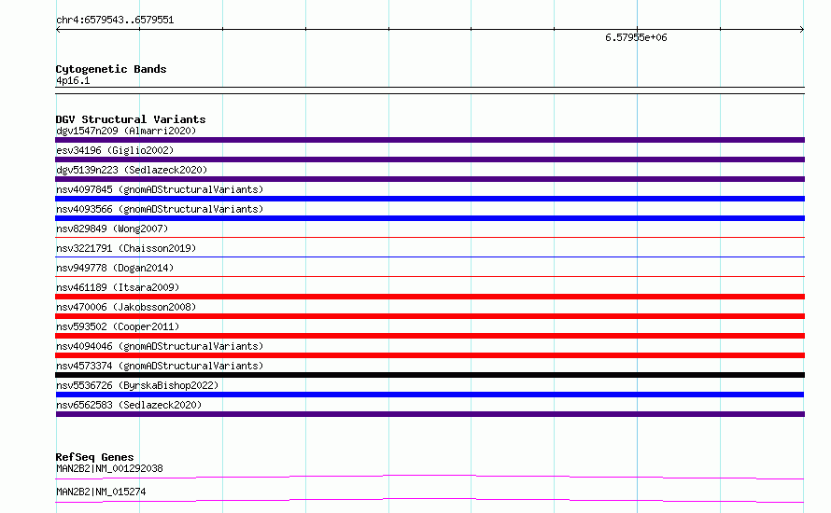The width and height of the screenshot is (831, 513).
Task: Click the purple bar under dgv1547n209
Action: pos(430,140)
